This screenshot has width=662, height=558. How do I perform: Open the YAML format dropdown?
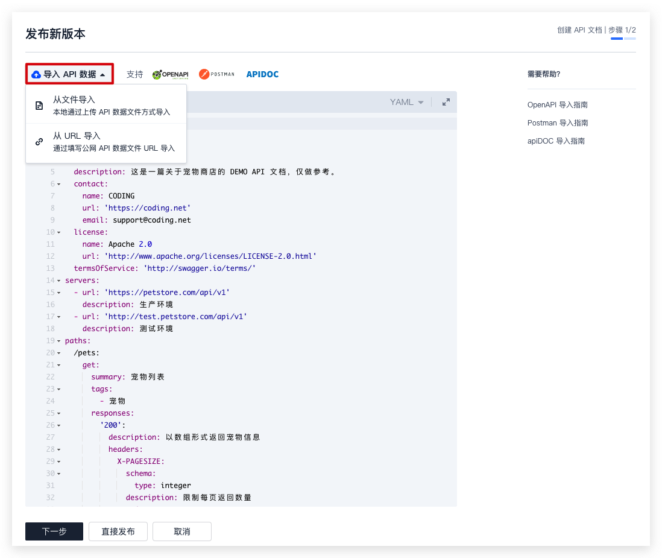pos(407,102)
